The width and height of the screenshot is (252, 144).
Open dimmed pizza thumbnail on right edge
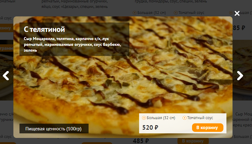242,70
